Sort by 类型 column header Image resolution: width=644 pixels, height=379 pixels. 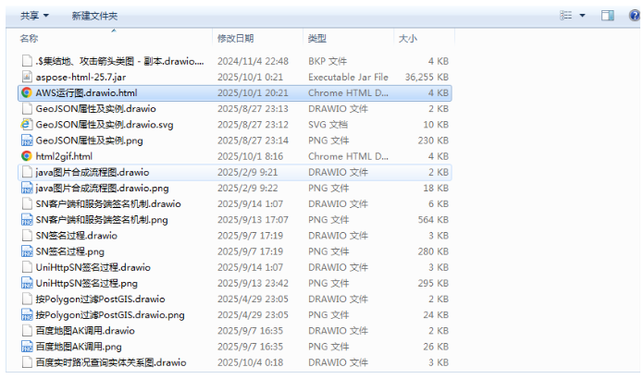tap(317, 38)
